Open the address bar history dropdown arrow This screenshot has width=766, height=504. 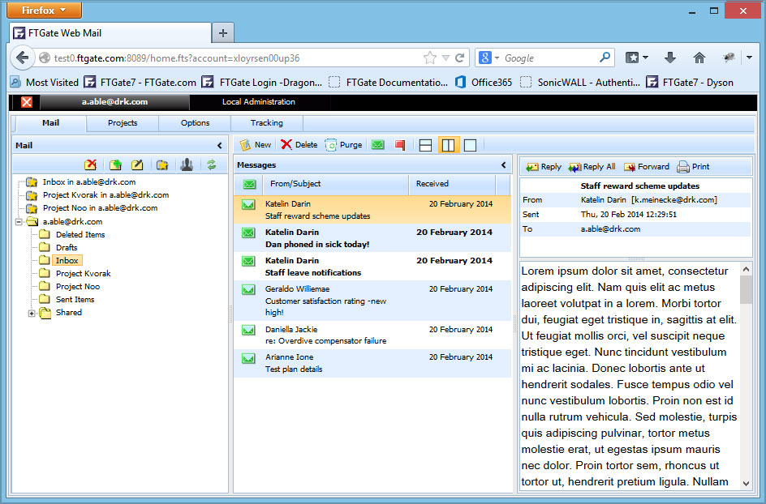(x=445, y=58)
